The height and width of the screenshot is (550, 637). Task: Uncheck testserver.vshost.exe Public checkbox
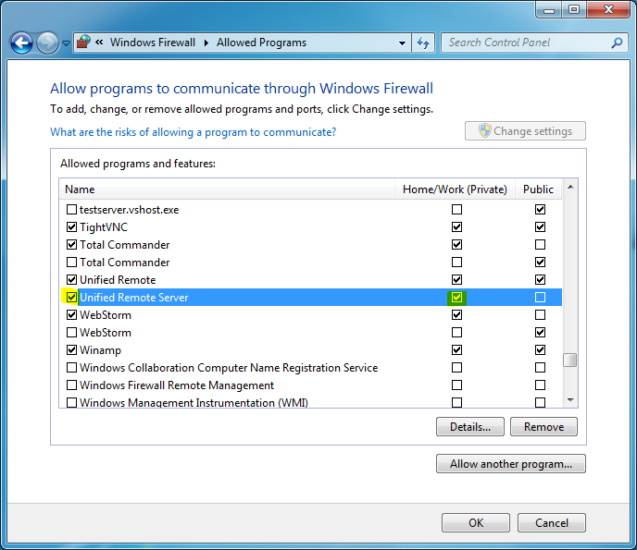(x=540, y=209)
